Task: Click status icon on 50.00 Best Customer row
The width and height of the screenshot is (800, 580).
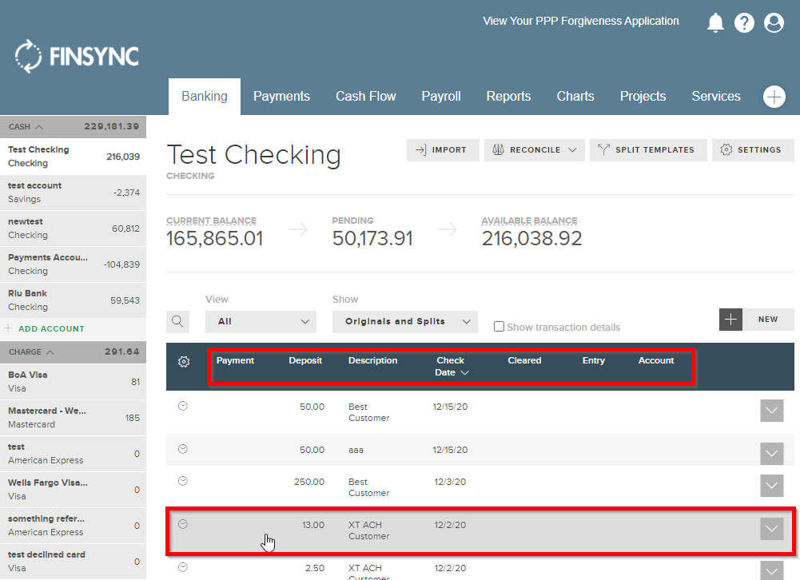Action: 183,406
